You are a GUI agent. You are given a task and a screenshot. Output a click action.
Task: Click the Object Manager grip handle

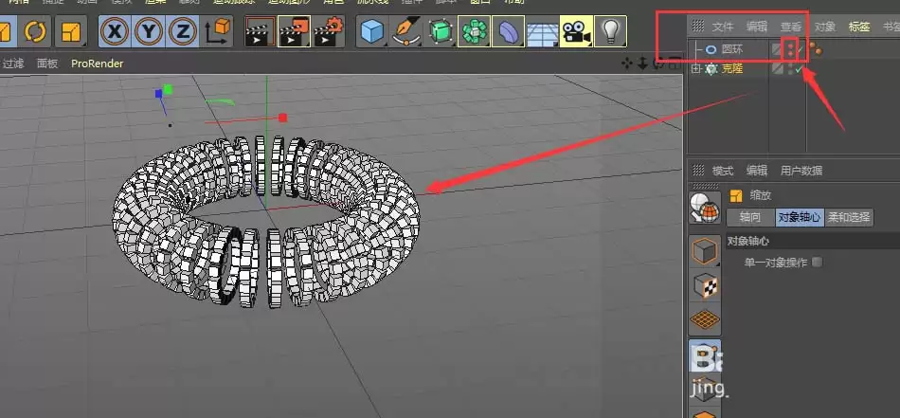[x=698, y=26]
